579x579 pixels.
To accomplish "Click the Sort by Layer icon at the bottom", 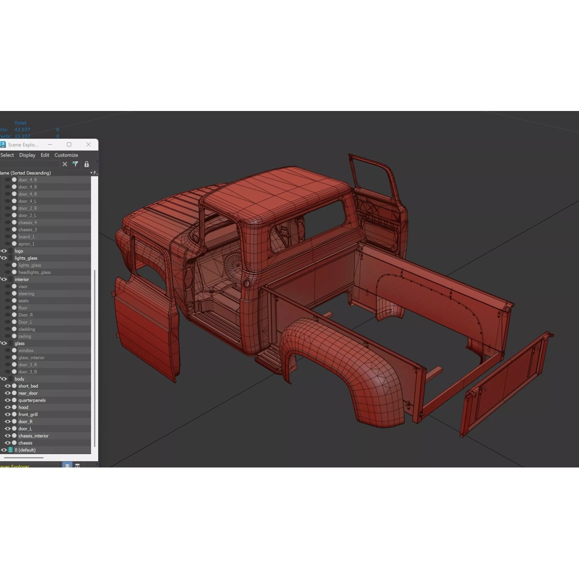I will [x=67, y=465].
